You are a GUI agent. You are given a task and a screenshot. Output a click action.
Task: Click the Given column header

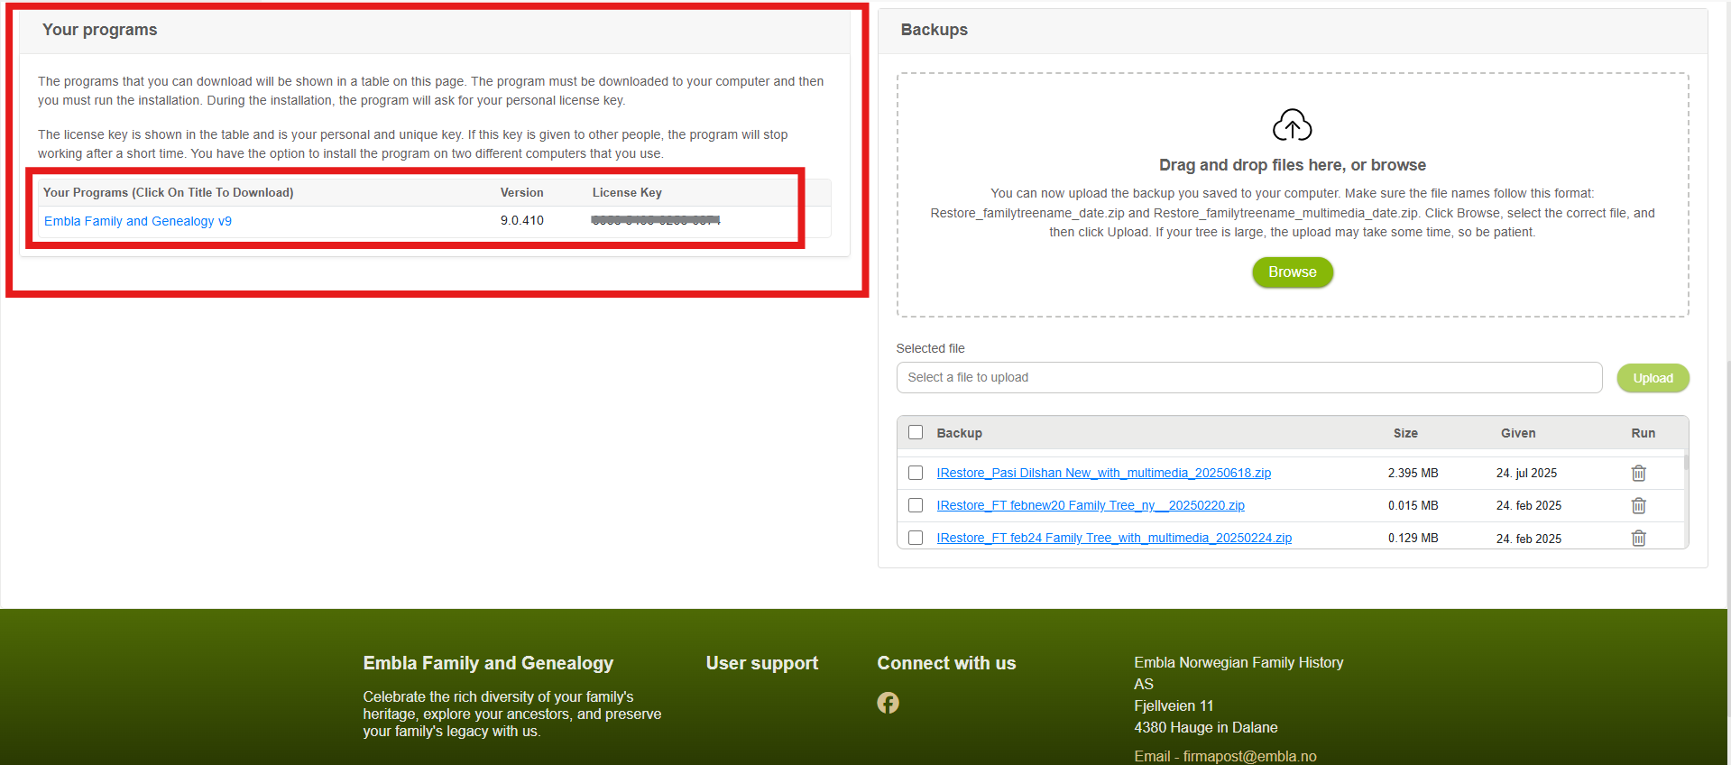point(1517,433)
